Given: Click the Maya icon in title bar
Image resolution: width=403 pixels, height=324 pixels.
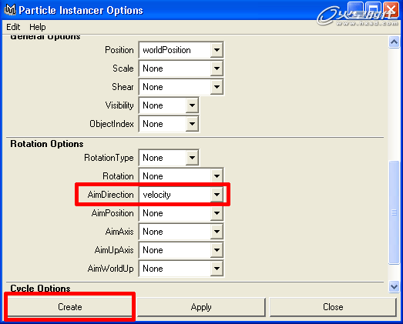Looking at the screenshot, I should (10, 10).
